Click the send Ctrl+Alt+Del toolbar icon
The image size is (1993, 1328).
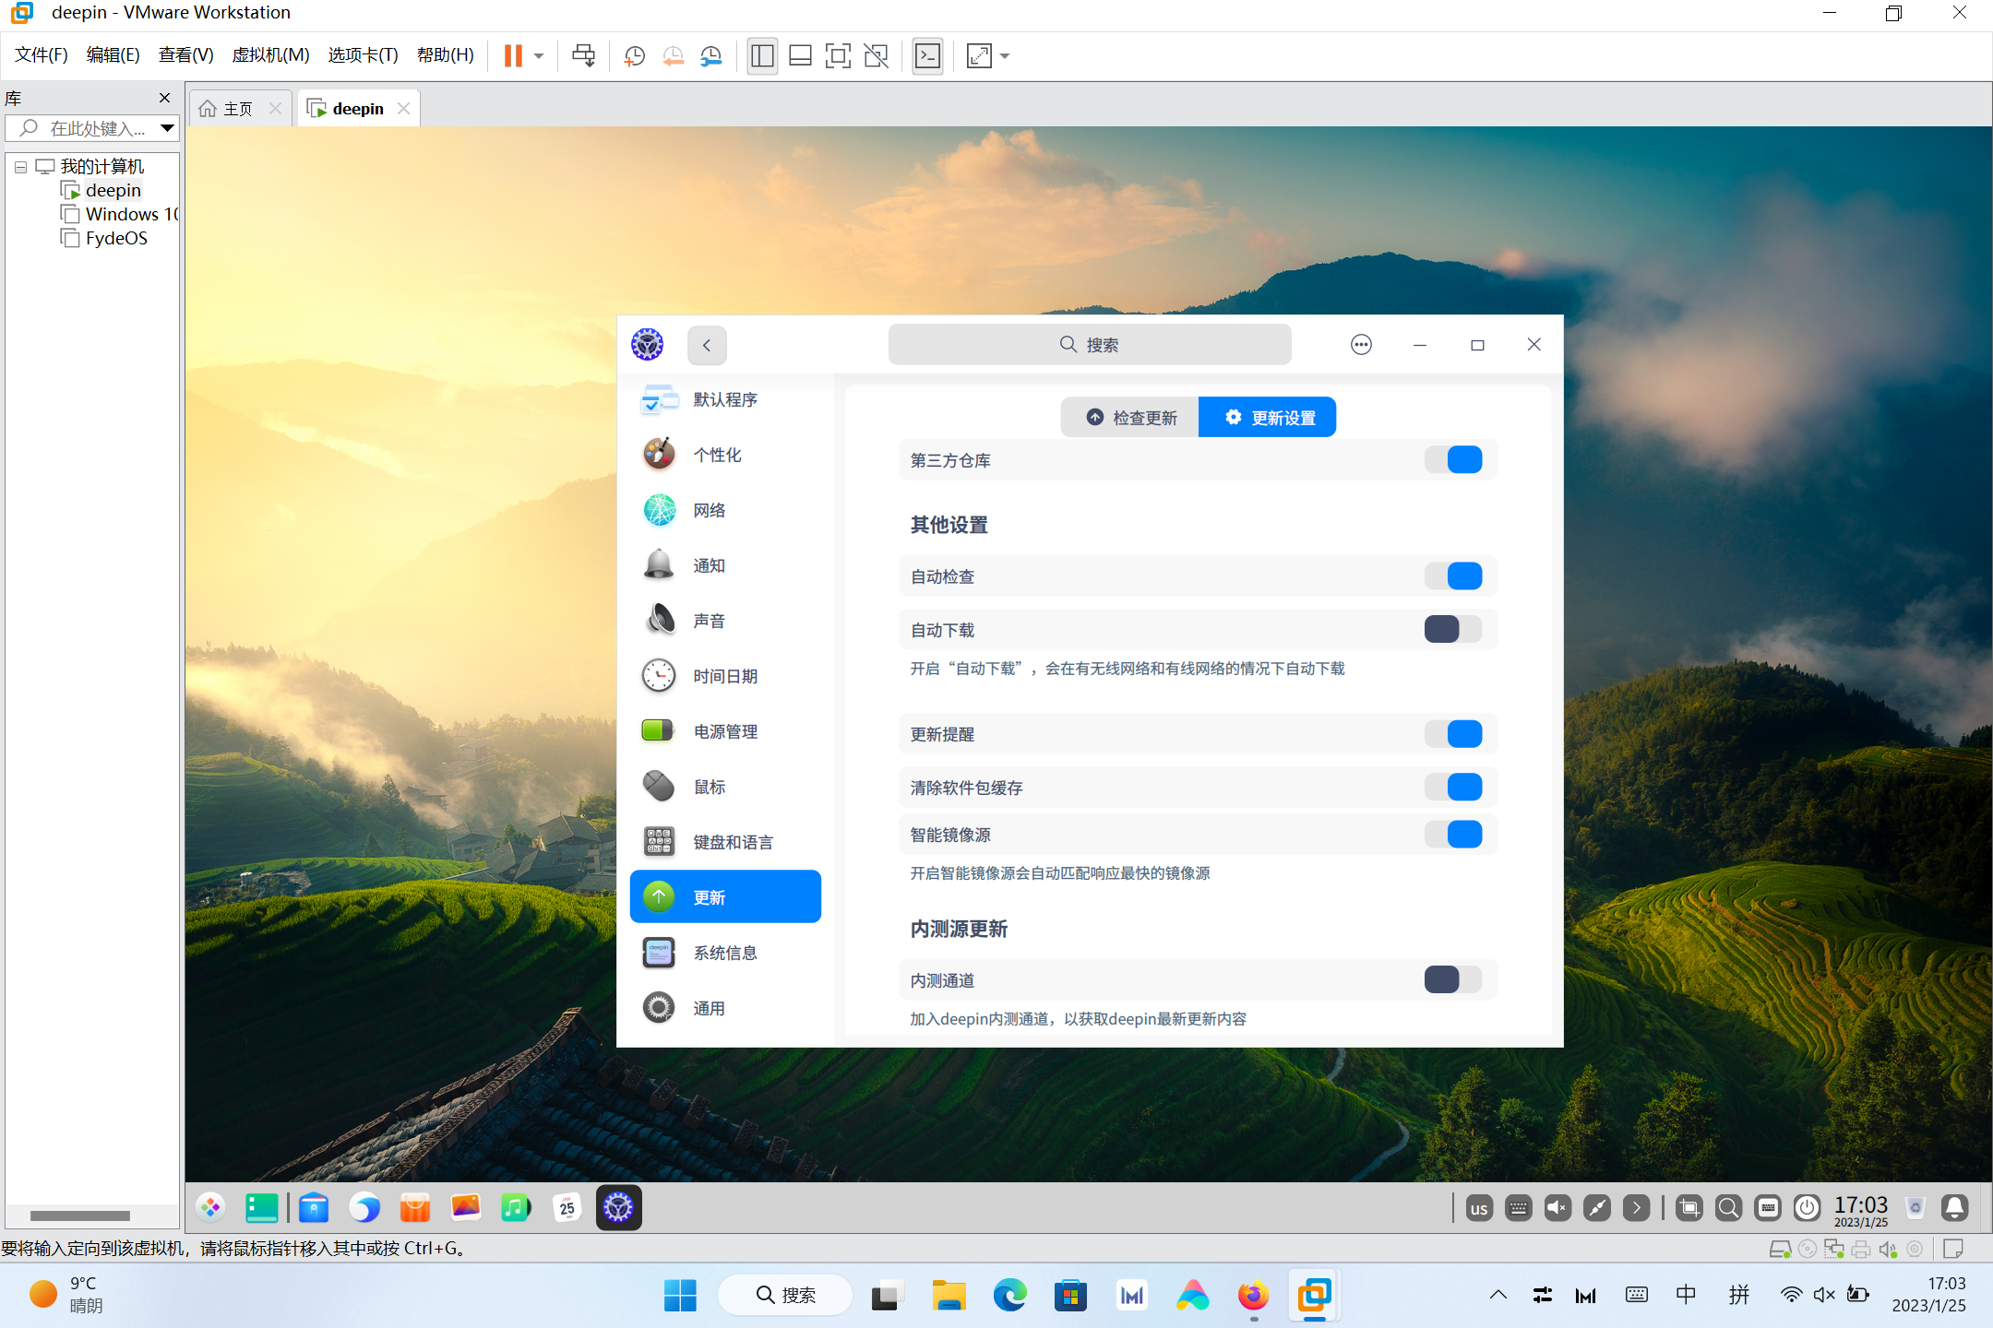583,56
